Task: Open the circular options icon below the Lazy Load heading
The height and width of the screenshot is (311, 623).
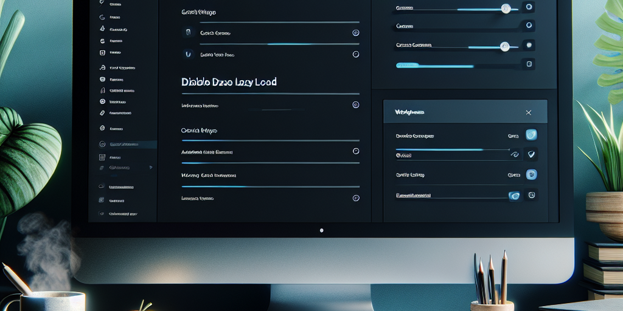Action: [356, 104]
